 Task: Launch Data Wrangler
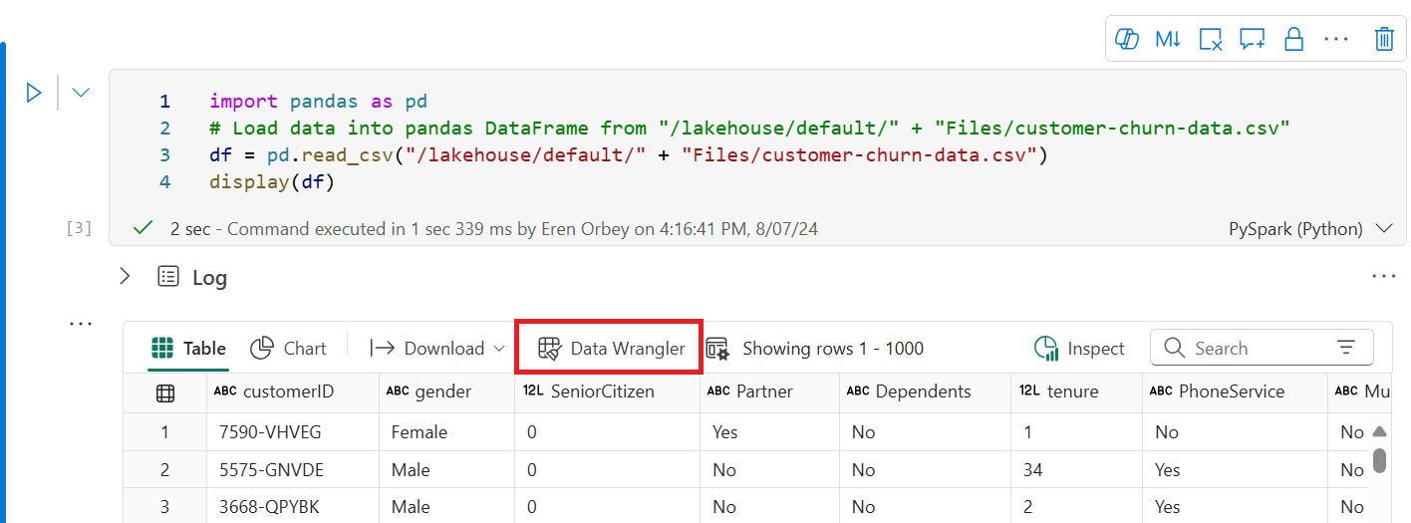coord(611,348)
